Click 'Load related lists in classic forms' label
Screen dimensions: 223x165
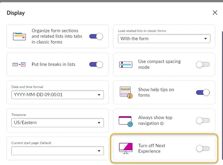(142, 31)
